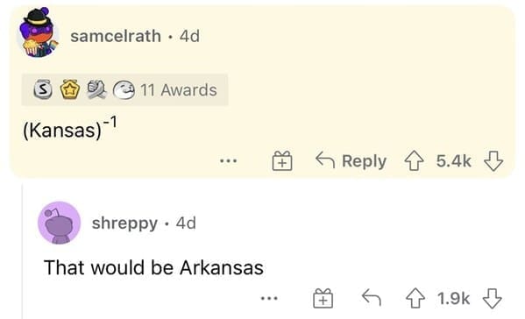
Task: Click the smiling face award icon
Action: coord(124,90)
